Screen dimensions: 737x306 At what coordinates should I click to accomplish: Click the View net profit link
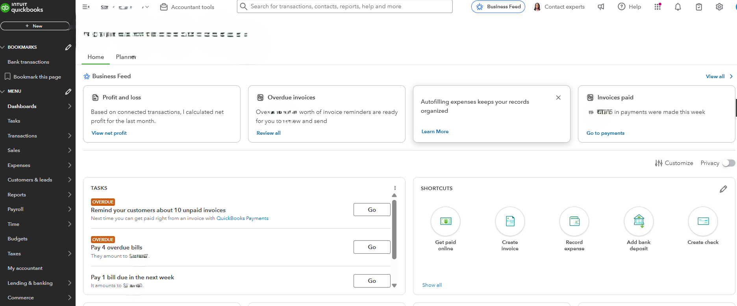[109, 133]
